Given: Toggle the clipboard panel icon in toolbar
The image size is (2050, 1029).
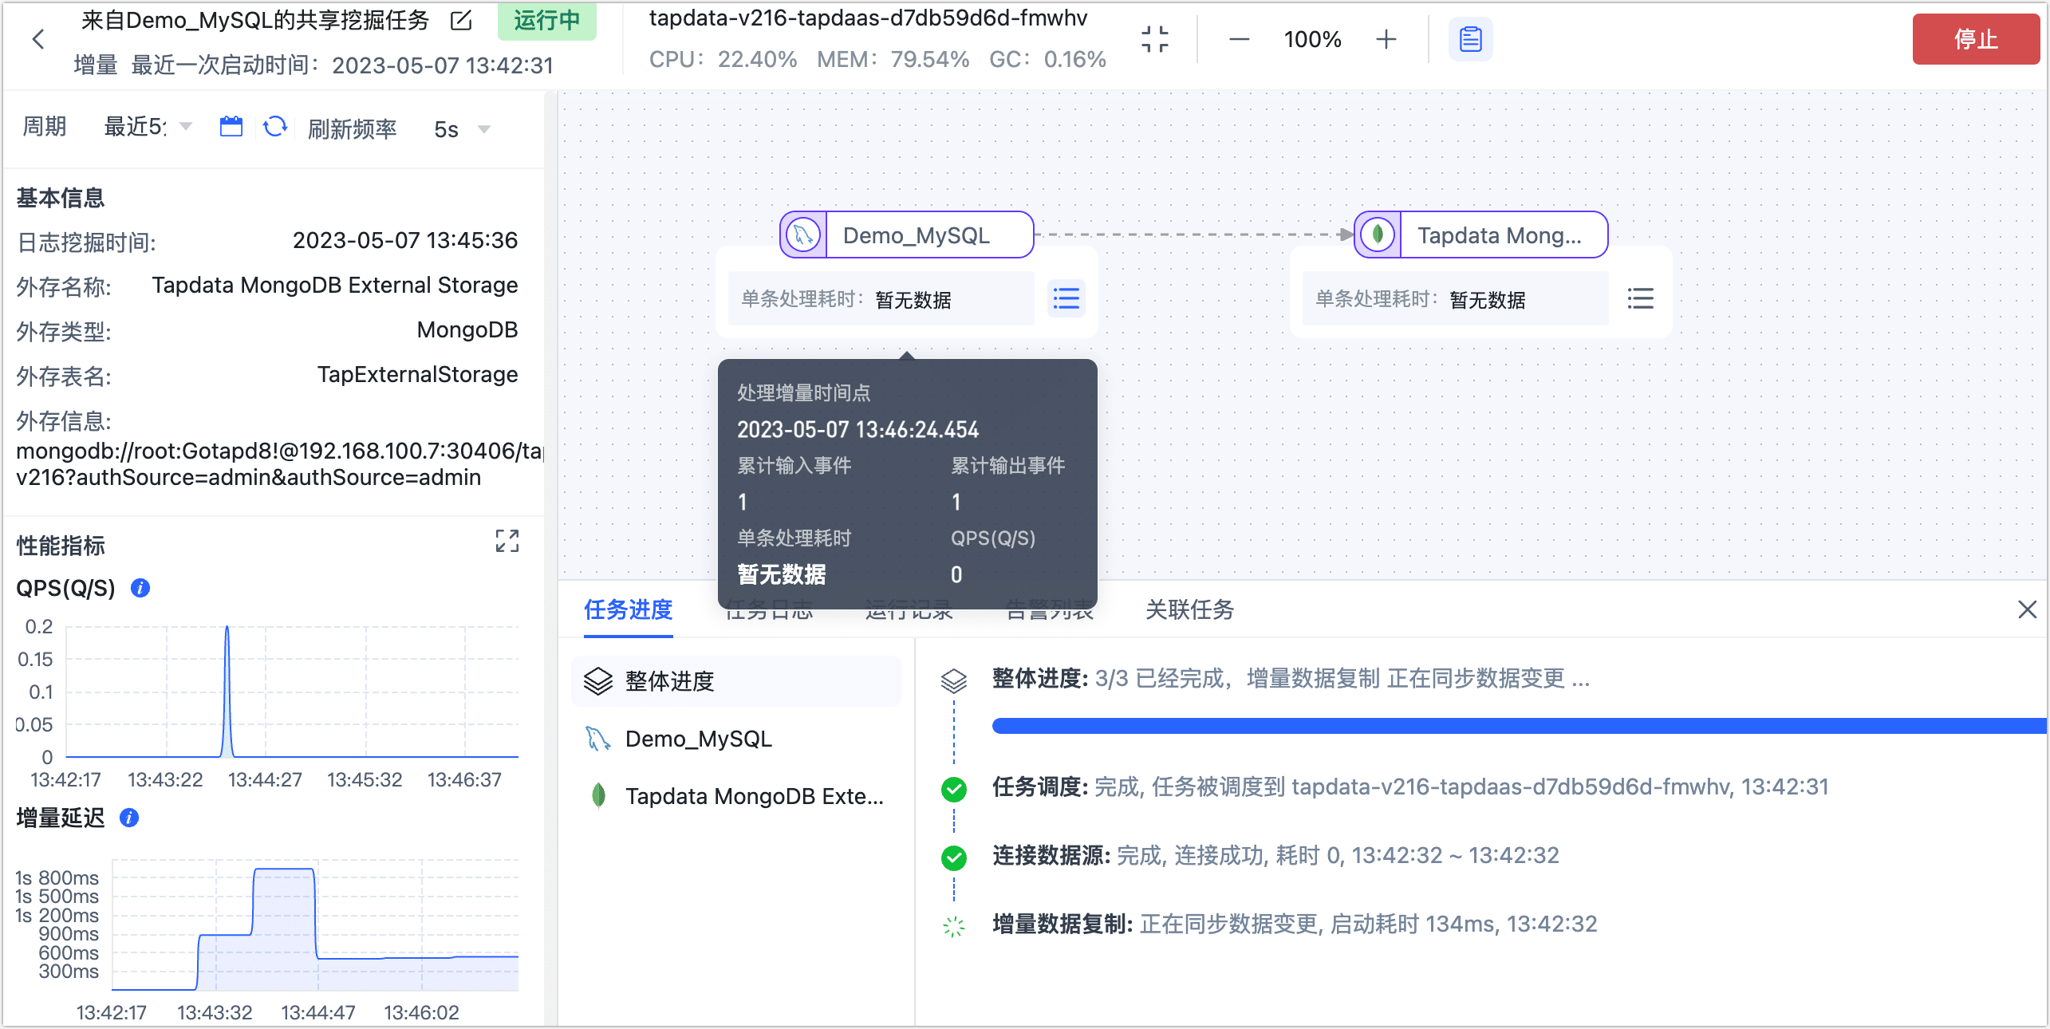Looking at the screenshot, I should coord(1470,39).
